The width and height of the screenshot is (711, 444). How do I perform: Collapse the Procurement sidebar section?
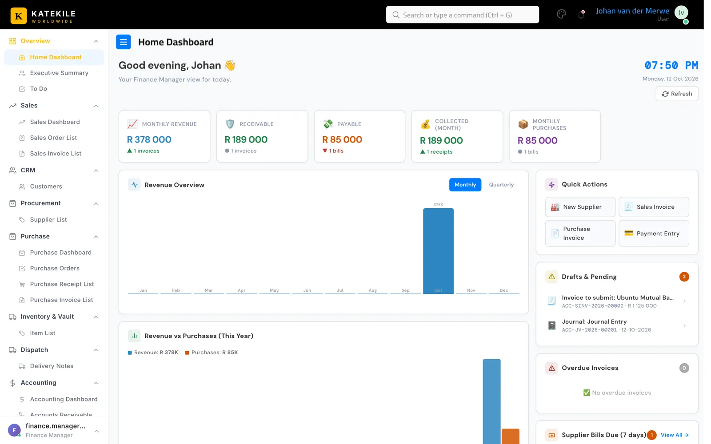coord(96,203)
